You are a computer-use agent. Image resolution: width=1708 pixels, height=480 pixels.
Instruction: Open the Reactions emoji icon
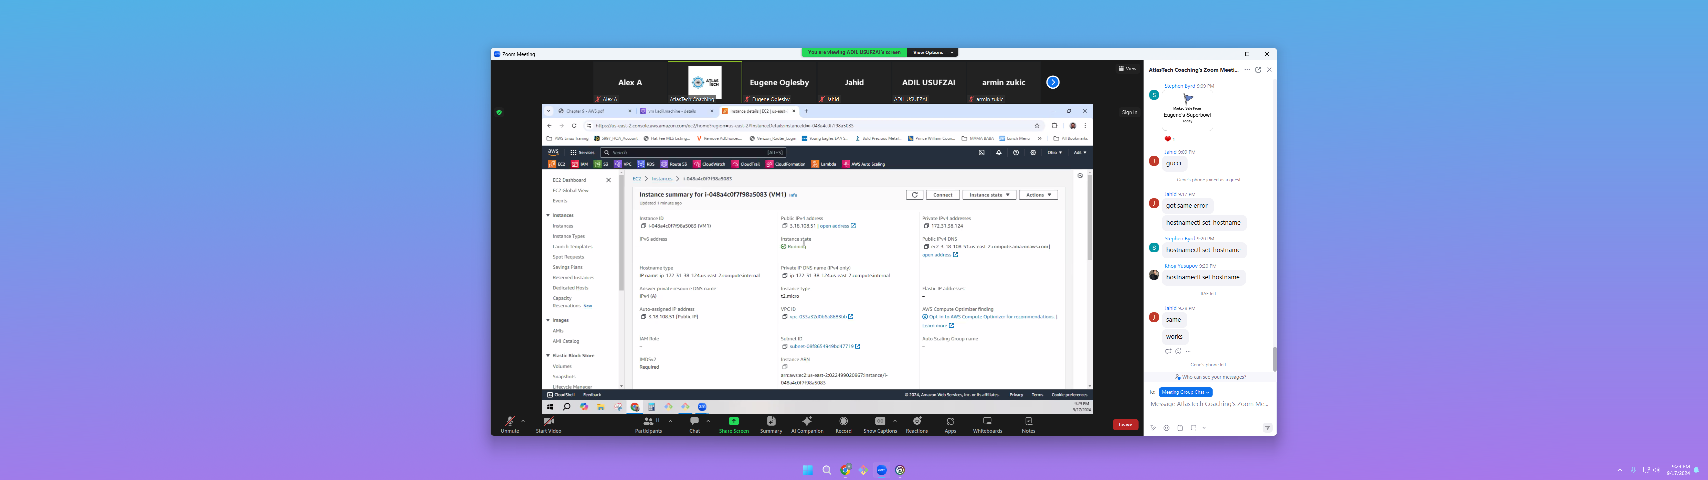(916, 422)
